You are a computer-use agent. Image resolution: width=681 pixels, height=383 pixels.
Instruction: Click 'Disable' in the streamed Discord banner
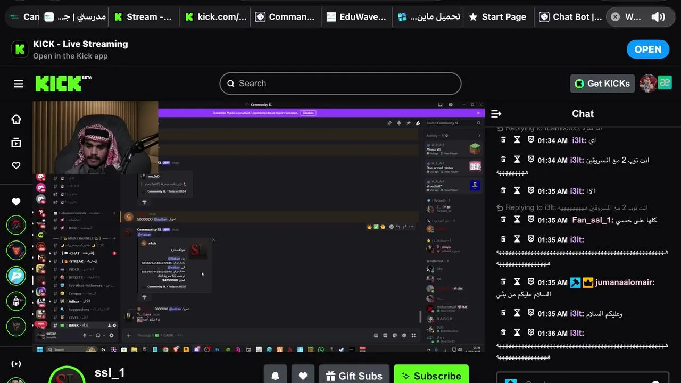point(308,113)
